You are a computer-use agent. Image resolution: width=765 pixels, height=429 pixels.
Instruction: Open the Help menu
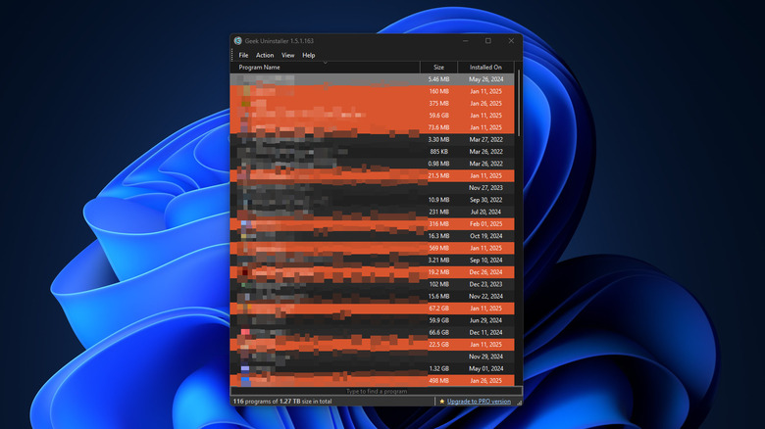point(308,55)
